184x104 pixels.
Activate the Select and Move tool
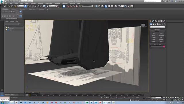point(38,6)
